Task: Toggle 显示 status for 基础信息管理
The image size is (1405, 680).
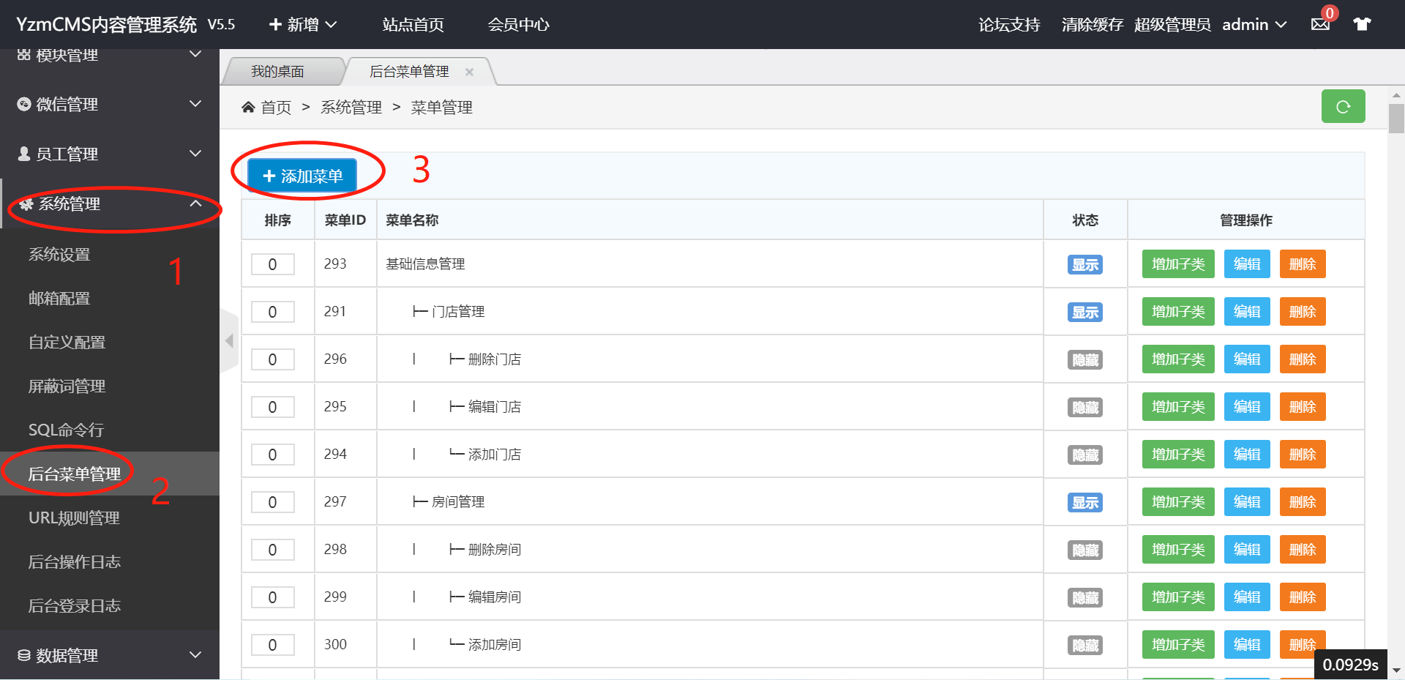Action: pos(1084,264)
